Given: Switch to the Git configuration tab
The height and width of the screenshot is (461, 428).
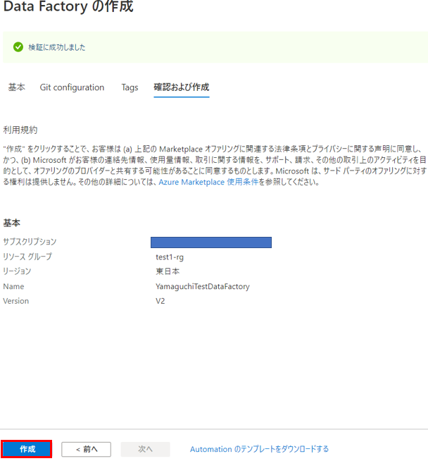Looking at the screenshot, I should coord(72,87).
